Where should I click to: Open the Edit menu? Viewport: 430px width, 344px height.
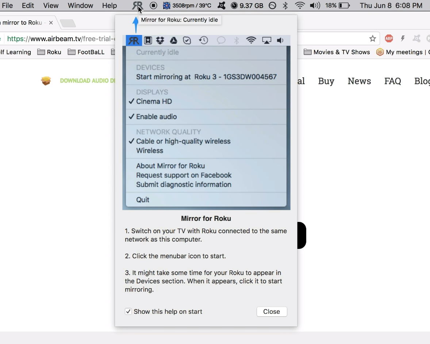coord(28,5)
